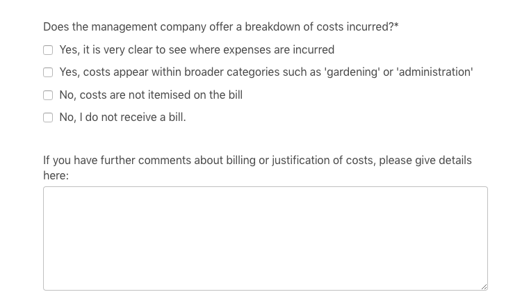Click the word 'gardening' in the second option
513x308 pixels.
[352, 72]
